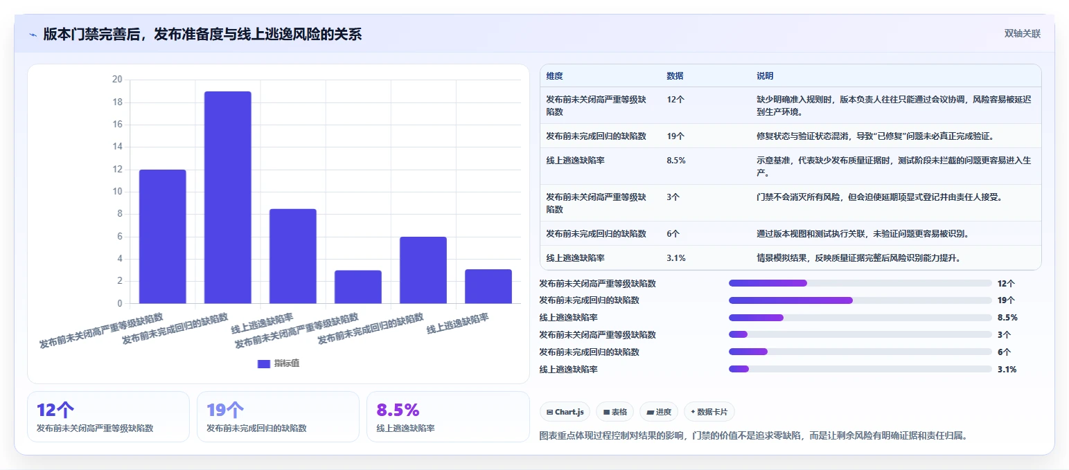
Task: Click the 双轴关联 badge in the header
Action: point(1022,33)
